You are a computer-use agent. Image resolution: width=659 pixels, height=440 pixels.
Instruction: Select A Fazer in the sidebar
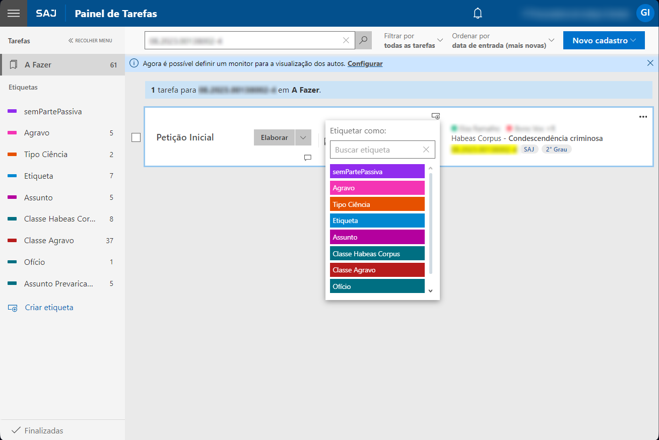click(x=62, y=65)
